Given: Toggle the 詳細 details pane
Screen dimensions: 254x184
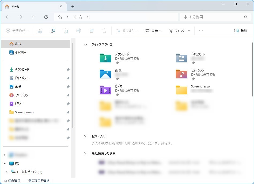Looking at the screenshot, I should point(240,31).
